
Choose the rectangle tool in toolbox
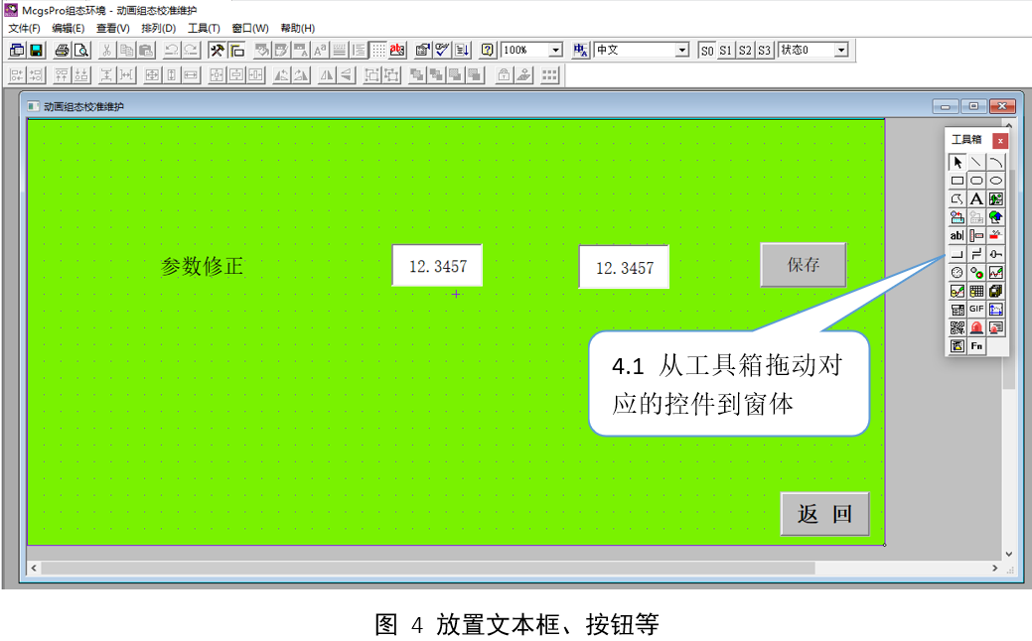click(958, 181)
